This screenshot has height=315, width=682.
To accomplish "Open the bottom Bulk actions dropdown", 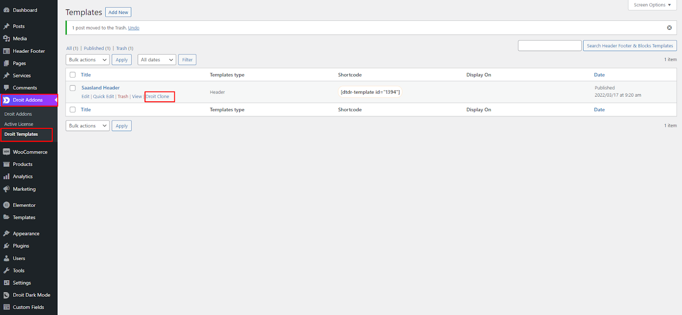I will pyautogui.click(x=87, y=126).
